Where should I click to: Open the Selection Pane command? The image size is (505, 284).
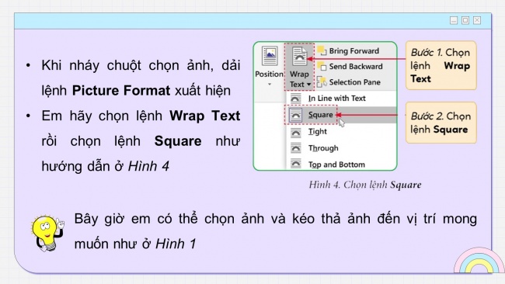354,82
